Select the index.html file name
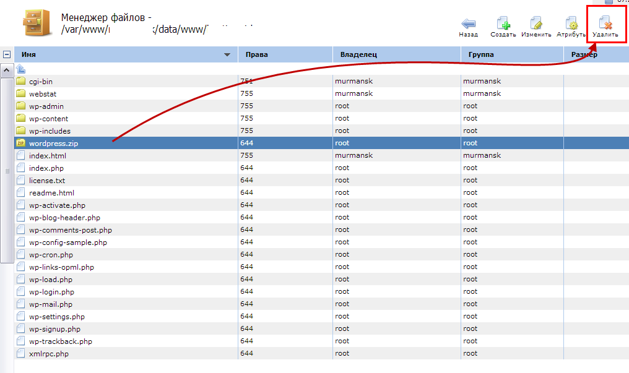The image size is (629, 373). (47, 156)
